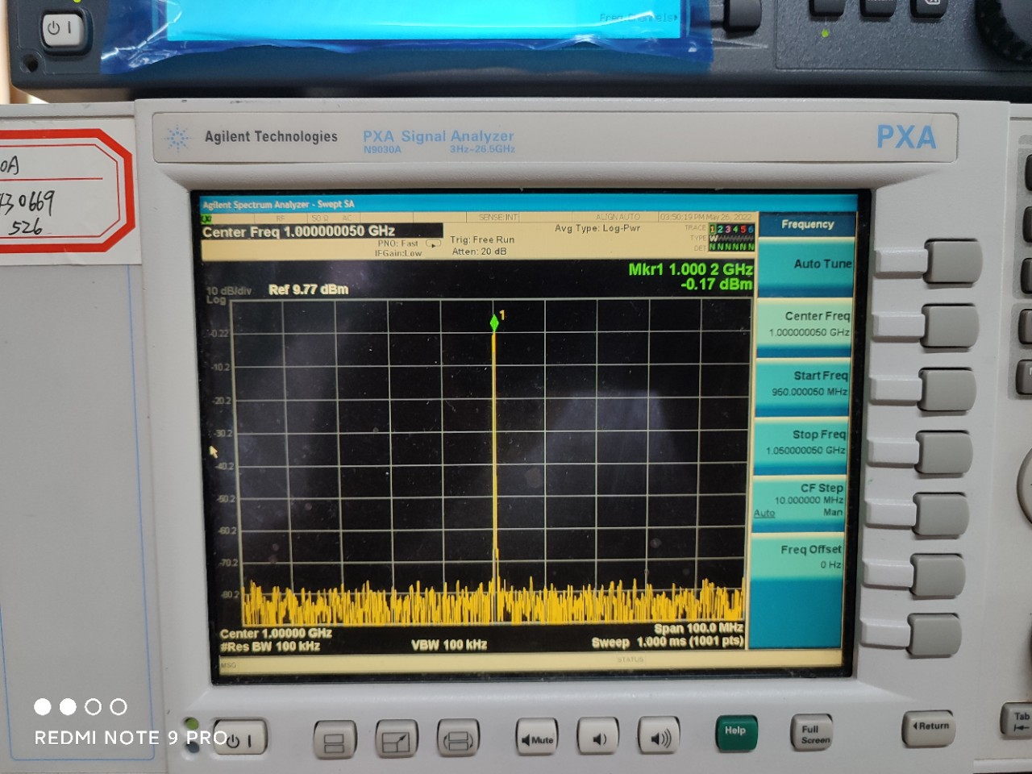Click the #Res BW 100 kHz annotation

point(270,647)
